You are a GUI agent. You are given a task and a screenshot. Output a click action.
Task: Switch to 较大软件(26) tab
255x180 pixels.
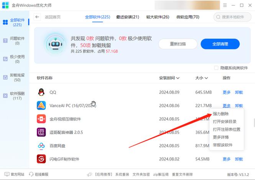pyautogui.click(x=158, y=17)
